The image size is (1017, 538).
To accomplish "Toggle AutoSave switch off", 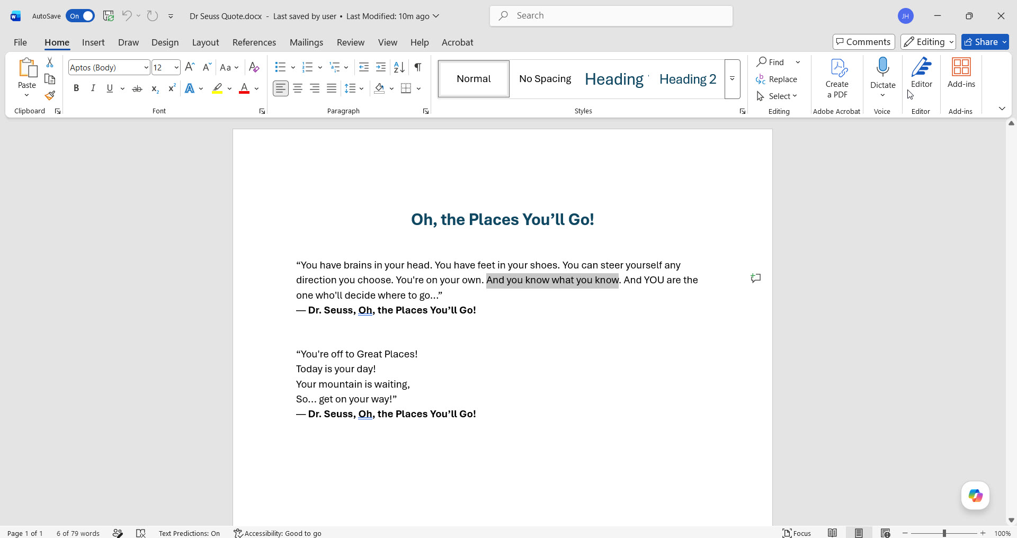I will coord(81,16).
